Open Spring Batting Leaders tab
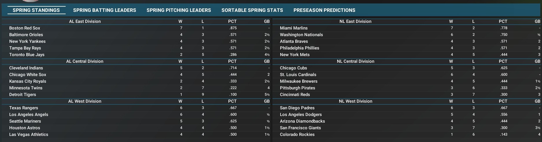 pos(104,10)
